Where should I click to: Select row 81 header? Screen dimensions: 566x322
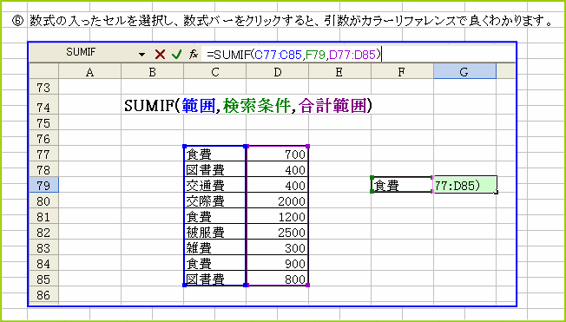coord(43,217)
